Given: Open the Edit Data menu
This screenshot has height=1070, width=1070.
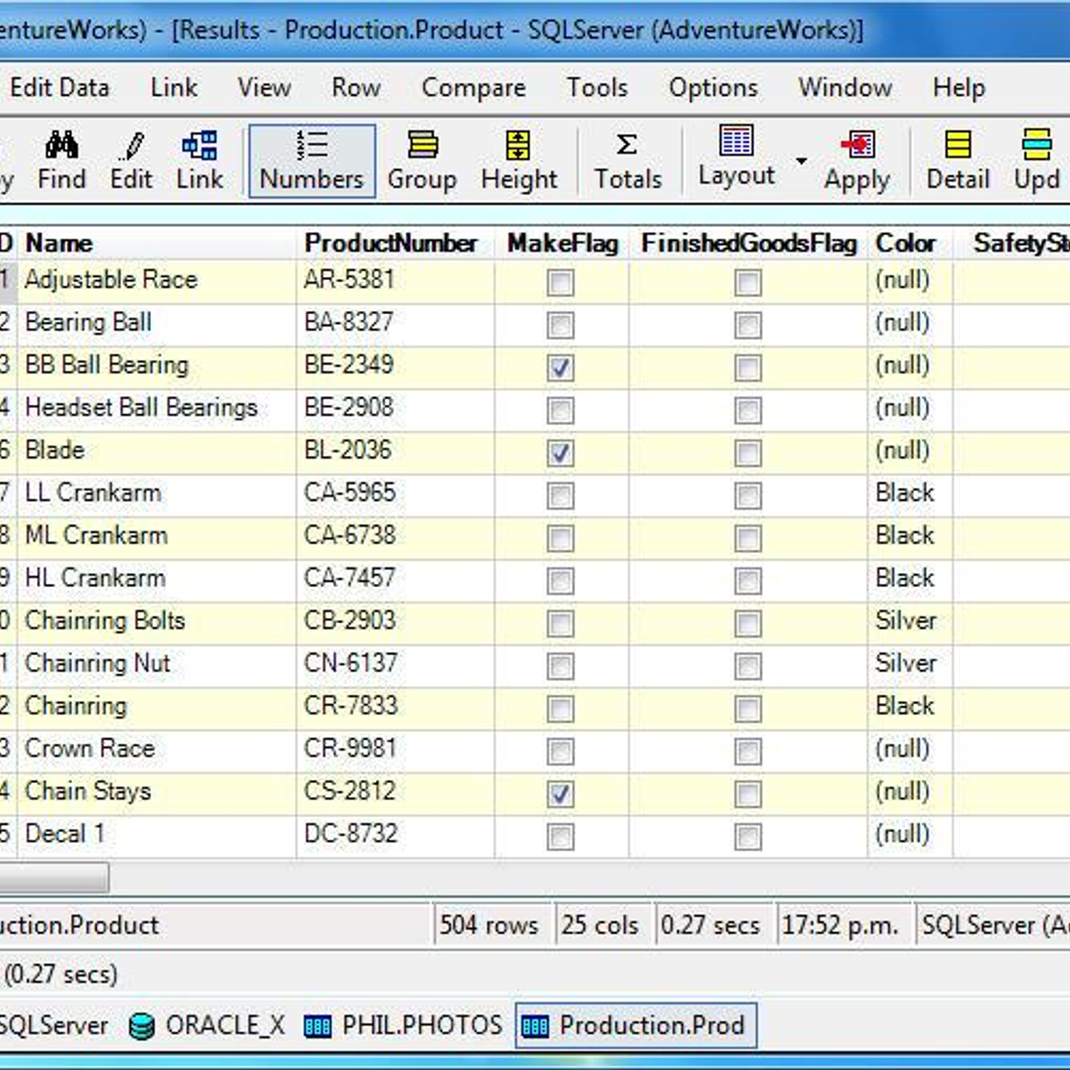Looking at the screenshot, I should [x=60, y=88].
